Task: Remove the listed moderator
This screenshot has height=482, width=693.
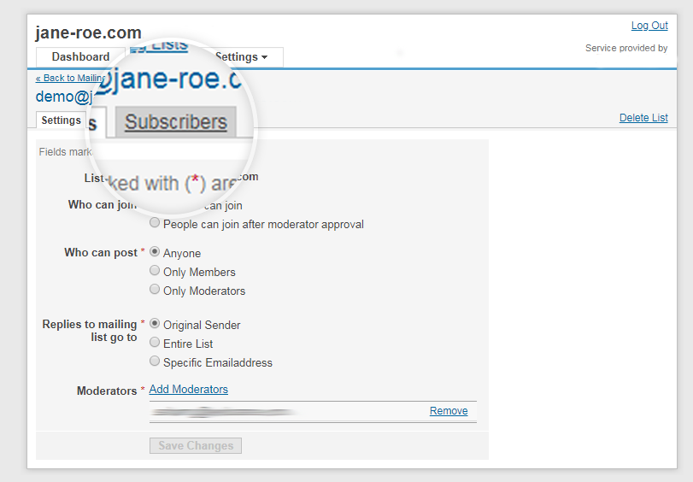Action: click(448, 411)
